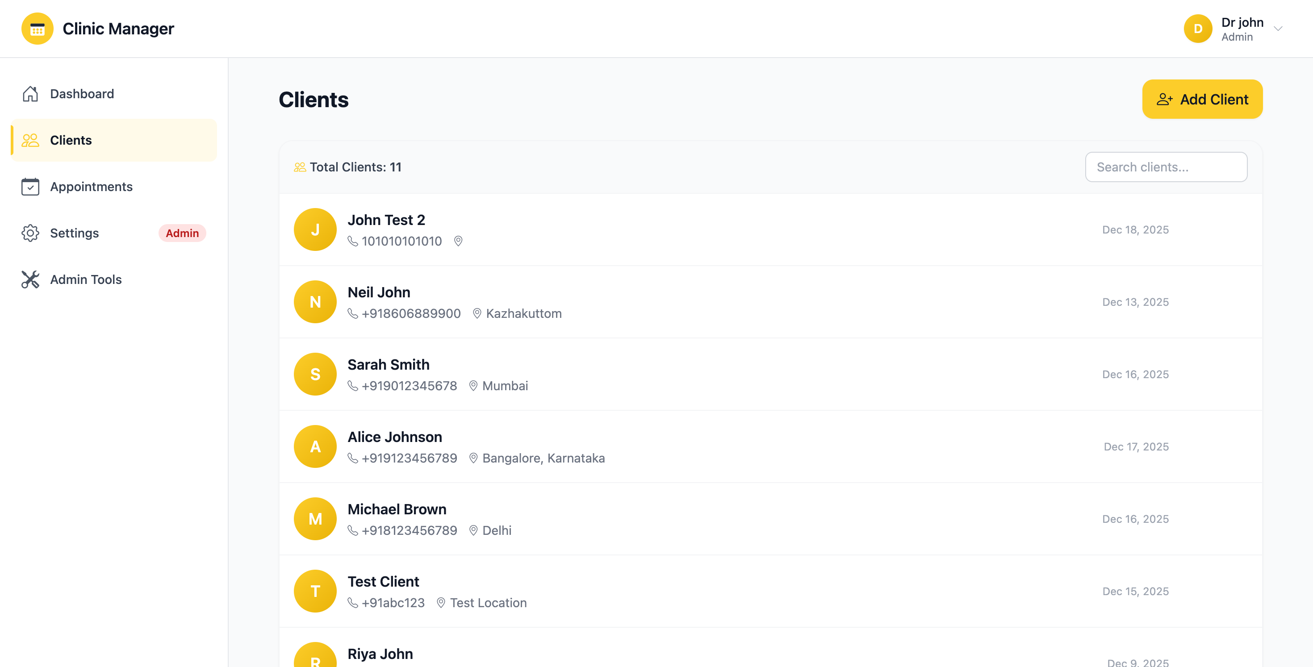Click the Admin Tools wrench icon

[30, 279]
